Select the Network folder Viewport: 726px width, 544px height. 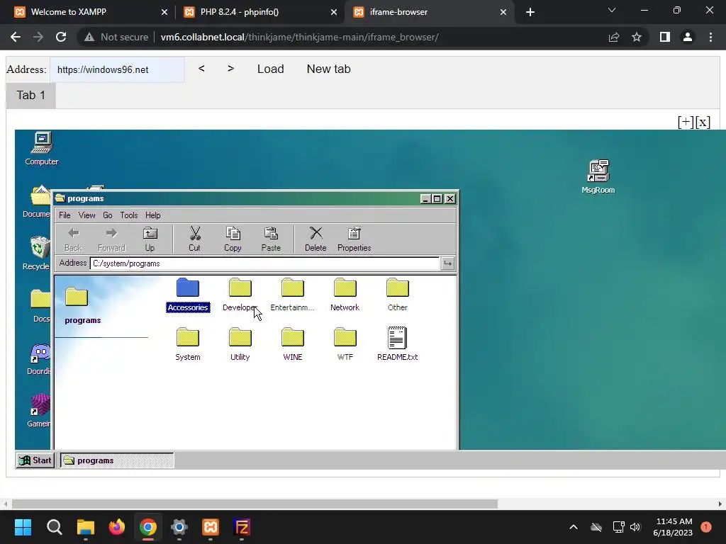345,295
